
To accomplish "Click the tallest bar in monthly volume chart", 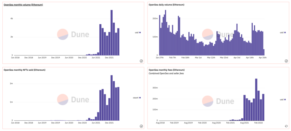I will (112, 33).
